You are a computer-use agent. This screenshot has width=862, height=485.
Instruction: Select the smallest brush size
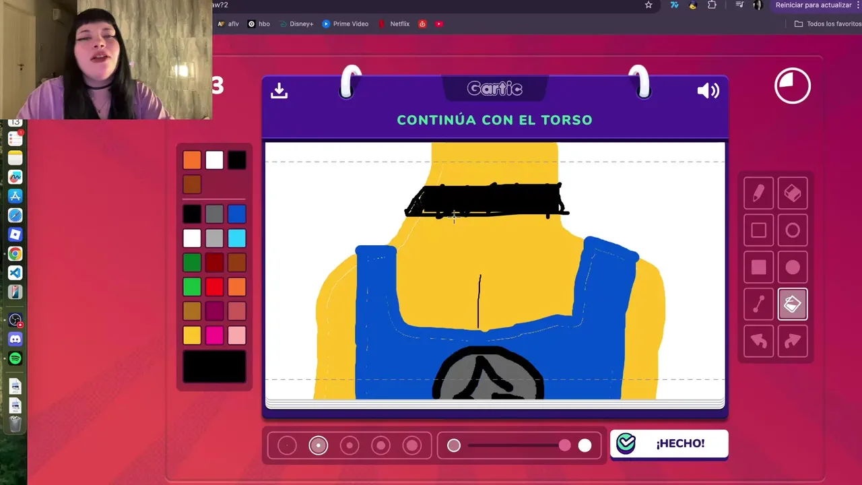pos(287,445)
